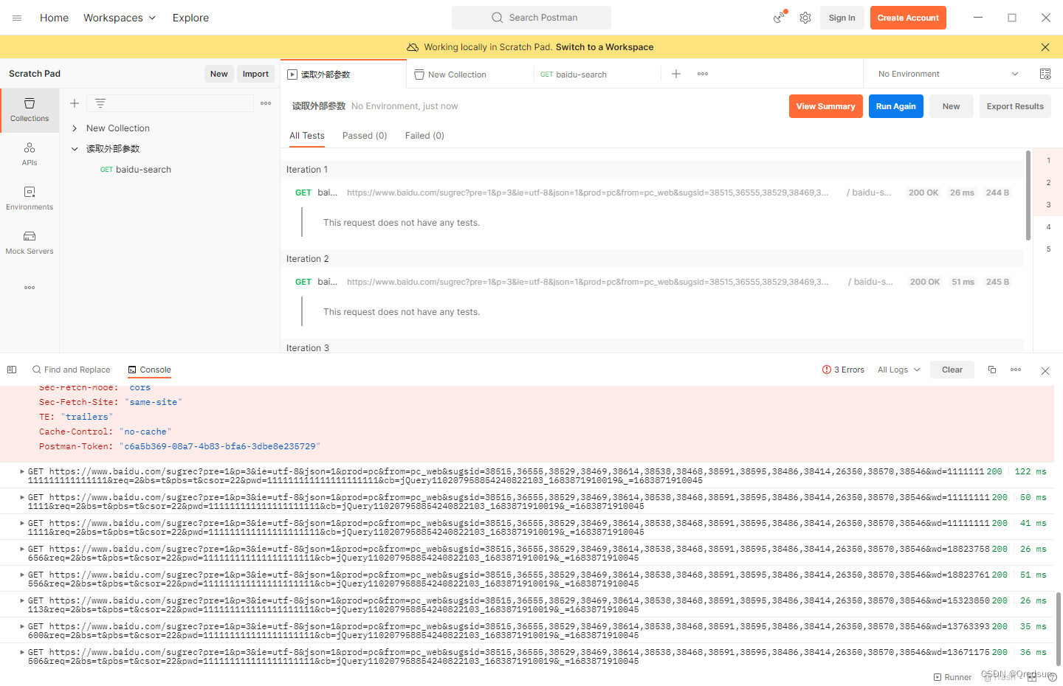Screen dimensions: 1063x686
Task: Open the Runner from status bar
Action: [953, 677]
